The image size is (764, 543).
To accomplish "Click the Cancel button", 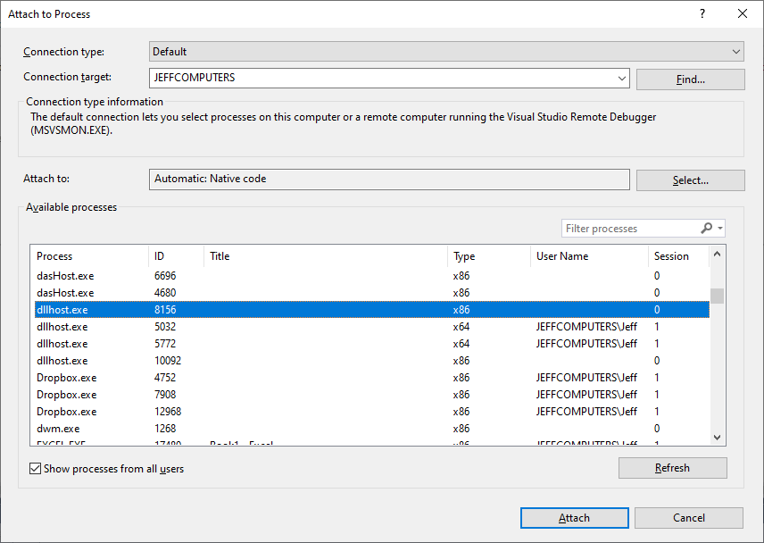I will 688,518.
